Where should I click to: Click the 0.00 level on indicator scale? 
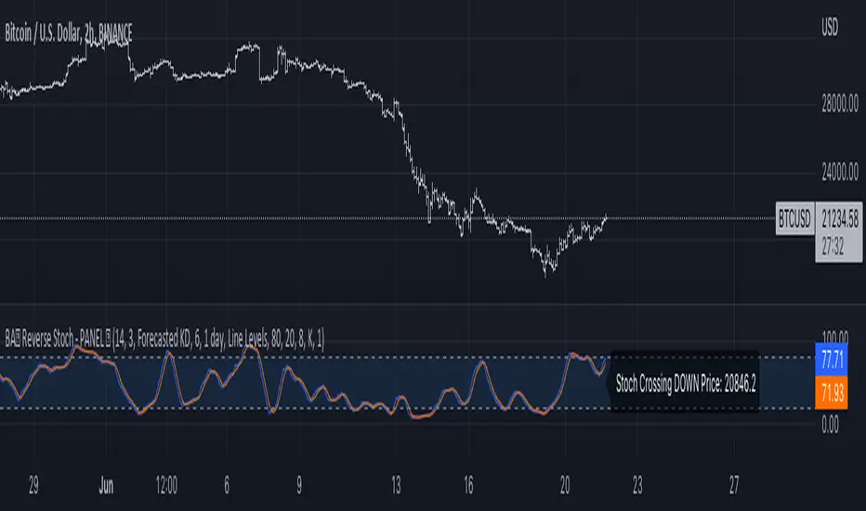pyautogui.click(x=830, y=425)
